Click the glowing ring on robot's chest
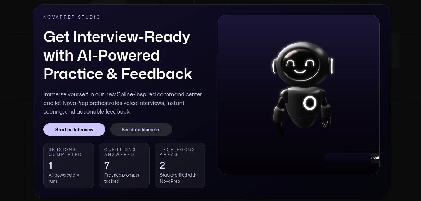 (309, 103)
